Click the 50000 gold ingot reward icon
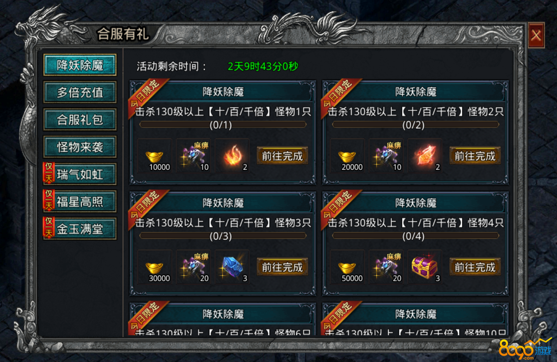 (x=347, y=267)
